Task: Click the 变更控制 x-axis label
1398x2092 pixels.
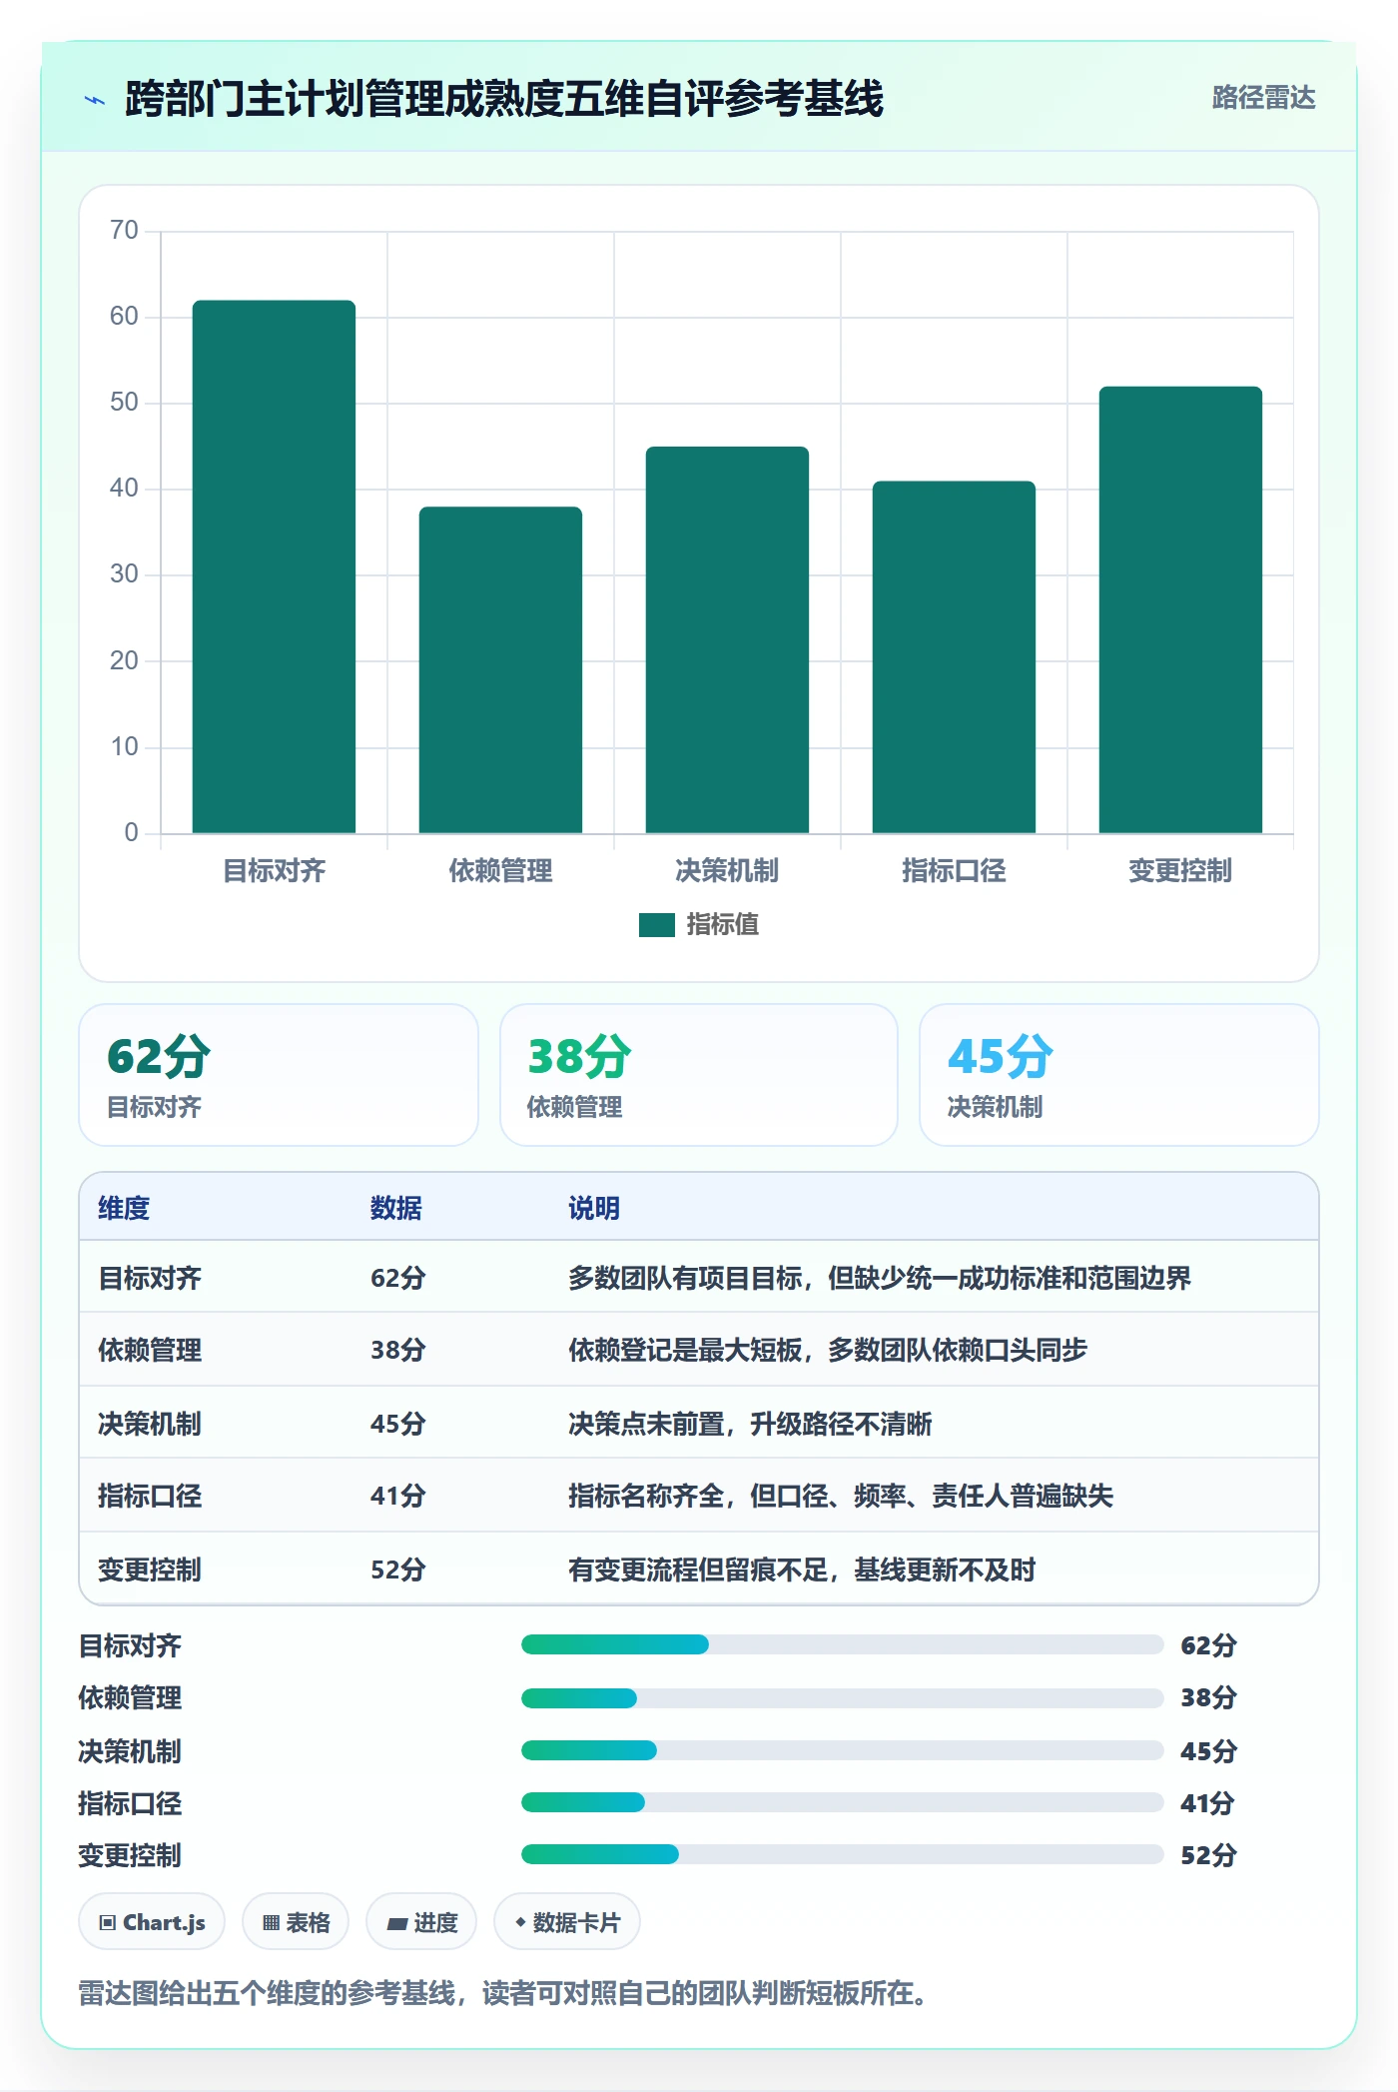Action: [1180, 871]
